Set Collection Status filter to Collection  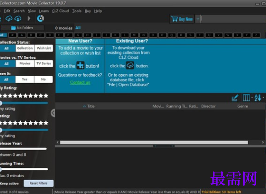click(x=25, y=48)
